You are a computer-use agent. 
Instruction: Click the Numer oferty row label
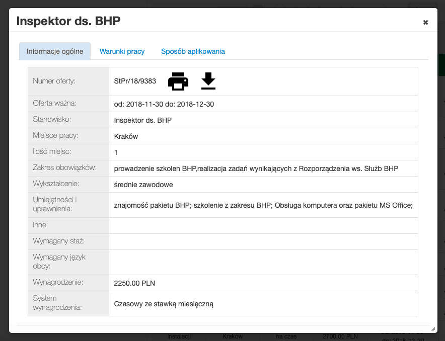[54, 81]
